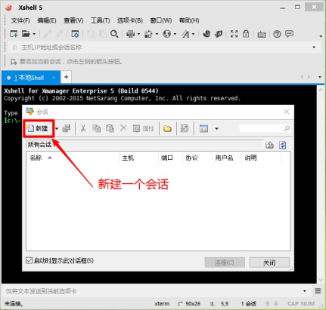Click the 所有会话 path field

[x=144, y=145]
